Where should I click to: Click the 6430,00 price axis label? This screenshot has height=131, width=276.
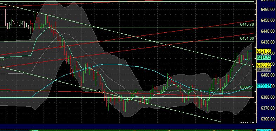coord(268,42)
